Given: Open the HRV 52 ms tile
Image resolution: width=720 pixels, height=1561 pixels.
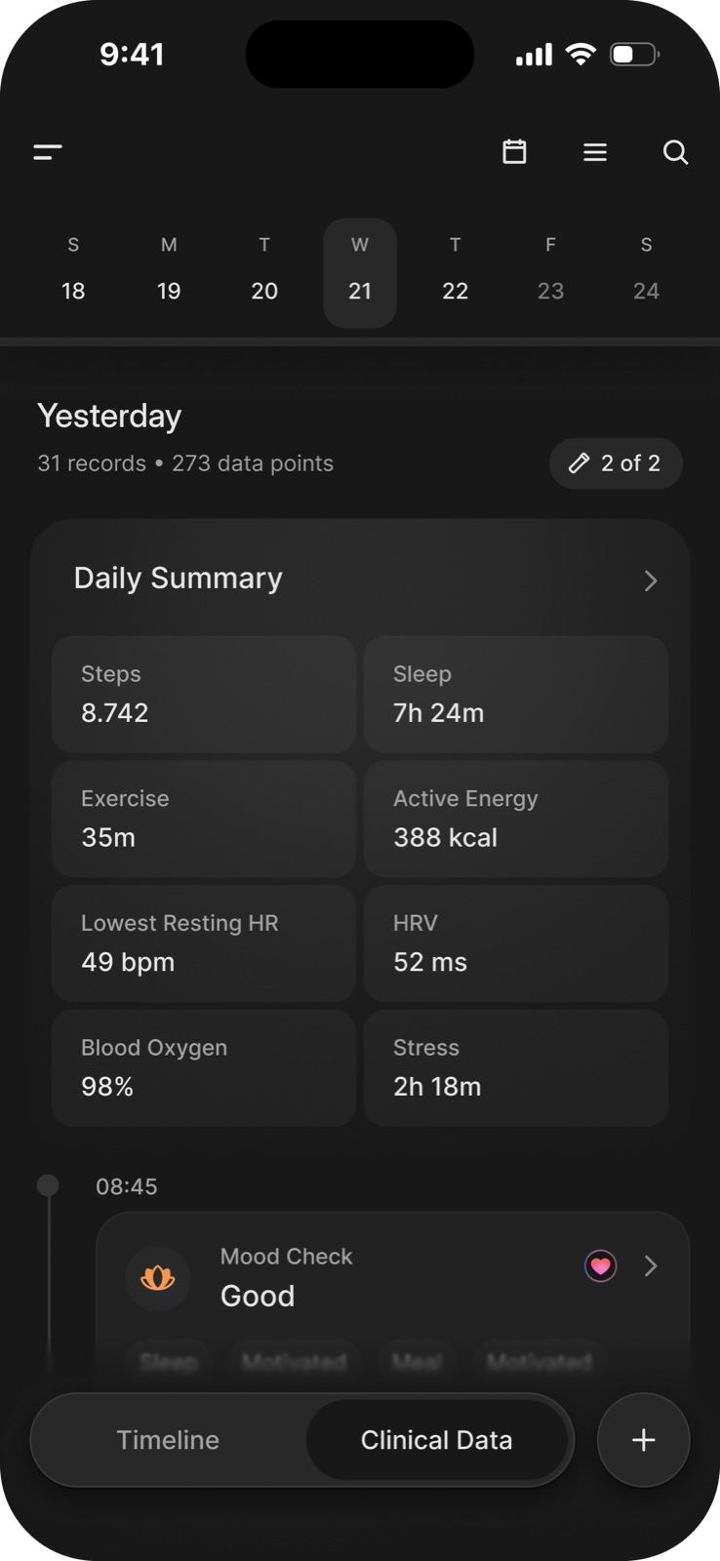Looking at the screenshot, I should [x=516, y=943].
